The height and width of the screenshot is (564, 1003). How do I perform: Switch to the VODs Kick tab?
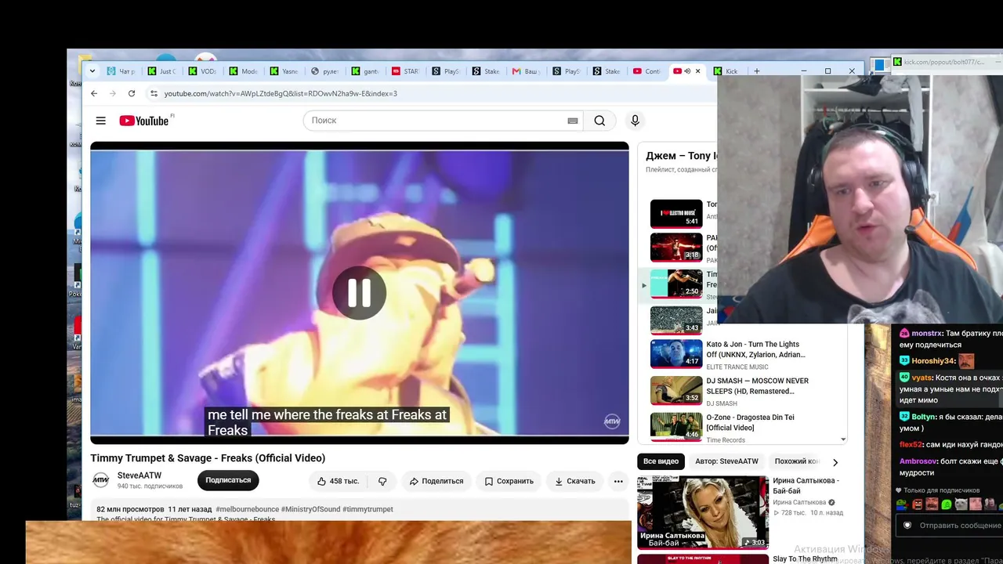click(203, 71)
